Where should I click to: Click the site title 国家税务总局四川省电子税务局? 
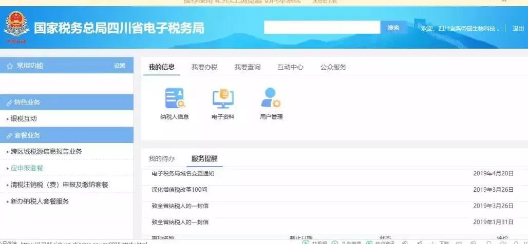pos(119,28)
